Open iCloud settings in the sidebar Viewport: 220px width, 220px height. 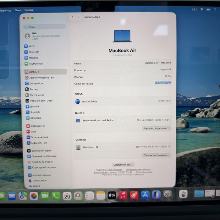pos(34,186)
